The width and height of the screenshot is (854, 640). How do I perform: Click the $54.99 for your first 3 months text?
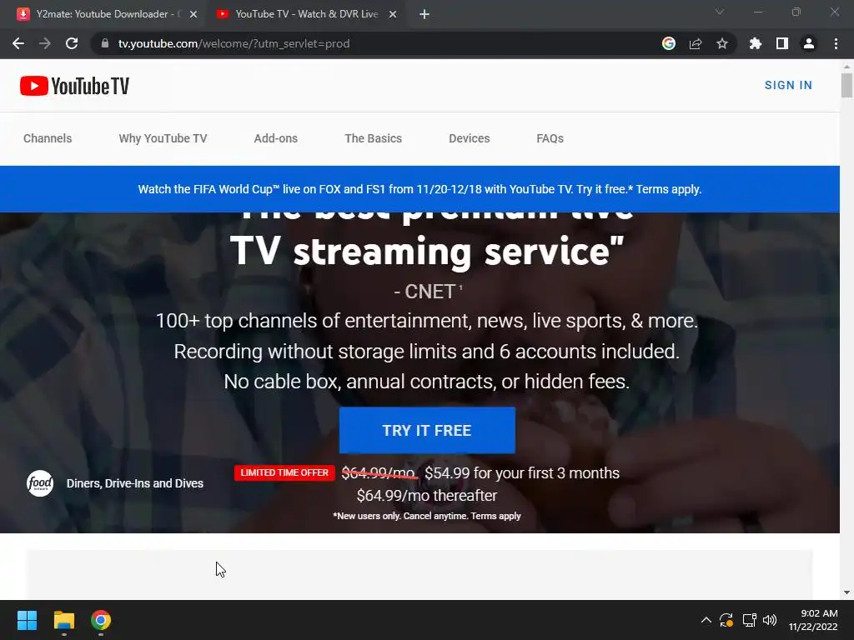point(522,473)
